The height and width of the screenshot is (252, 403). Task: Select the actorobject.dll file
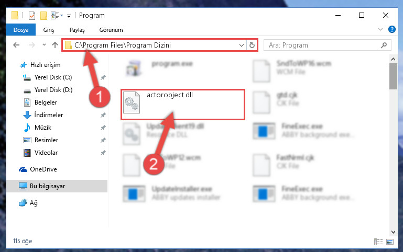click(183, 105)
